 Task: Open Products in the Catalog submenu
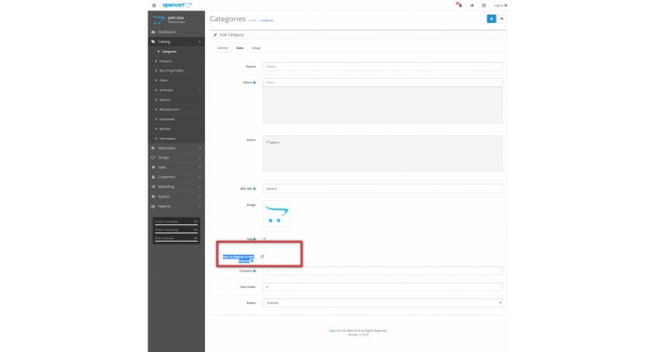[176, 61]
